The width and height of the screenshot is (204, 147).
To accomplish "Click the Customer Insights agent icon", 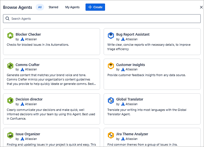I will pyautogui.click(x=111, y=66).
